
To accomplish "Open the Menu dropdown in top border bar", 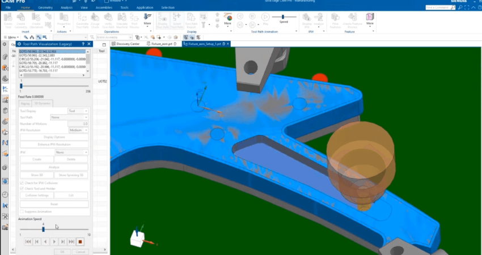I will pos(11,37).
